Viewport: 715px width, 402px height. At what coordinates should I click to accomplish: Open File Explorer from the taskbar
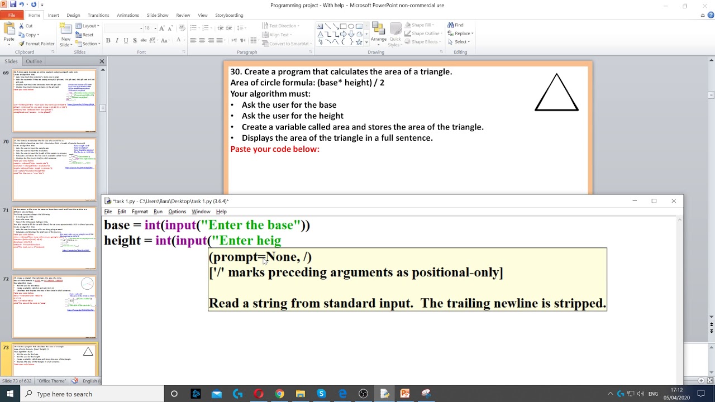click(301, 394)
